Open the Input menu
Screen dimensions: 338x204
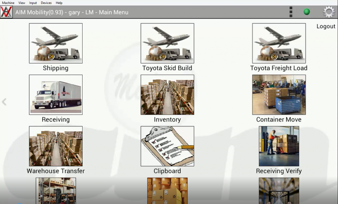[x=33, y=3]
